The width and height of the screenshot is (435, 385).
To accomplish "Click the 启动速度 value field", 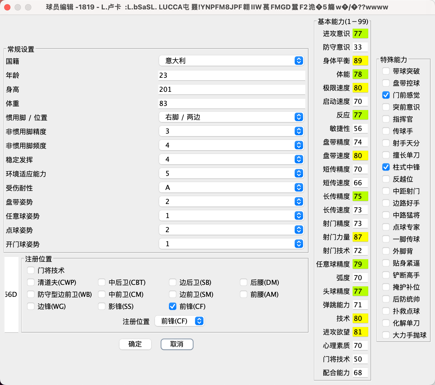I will pyautogui.click(x=360, y=101).
